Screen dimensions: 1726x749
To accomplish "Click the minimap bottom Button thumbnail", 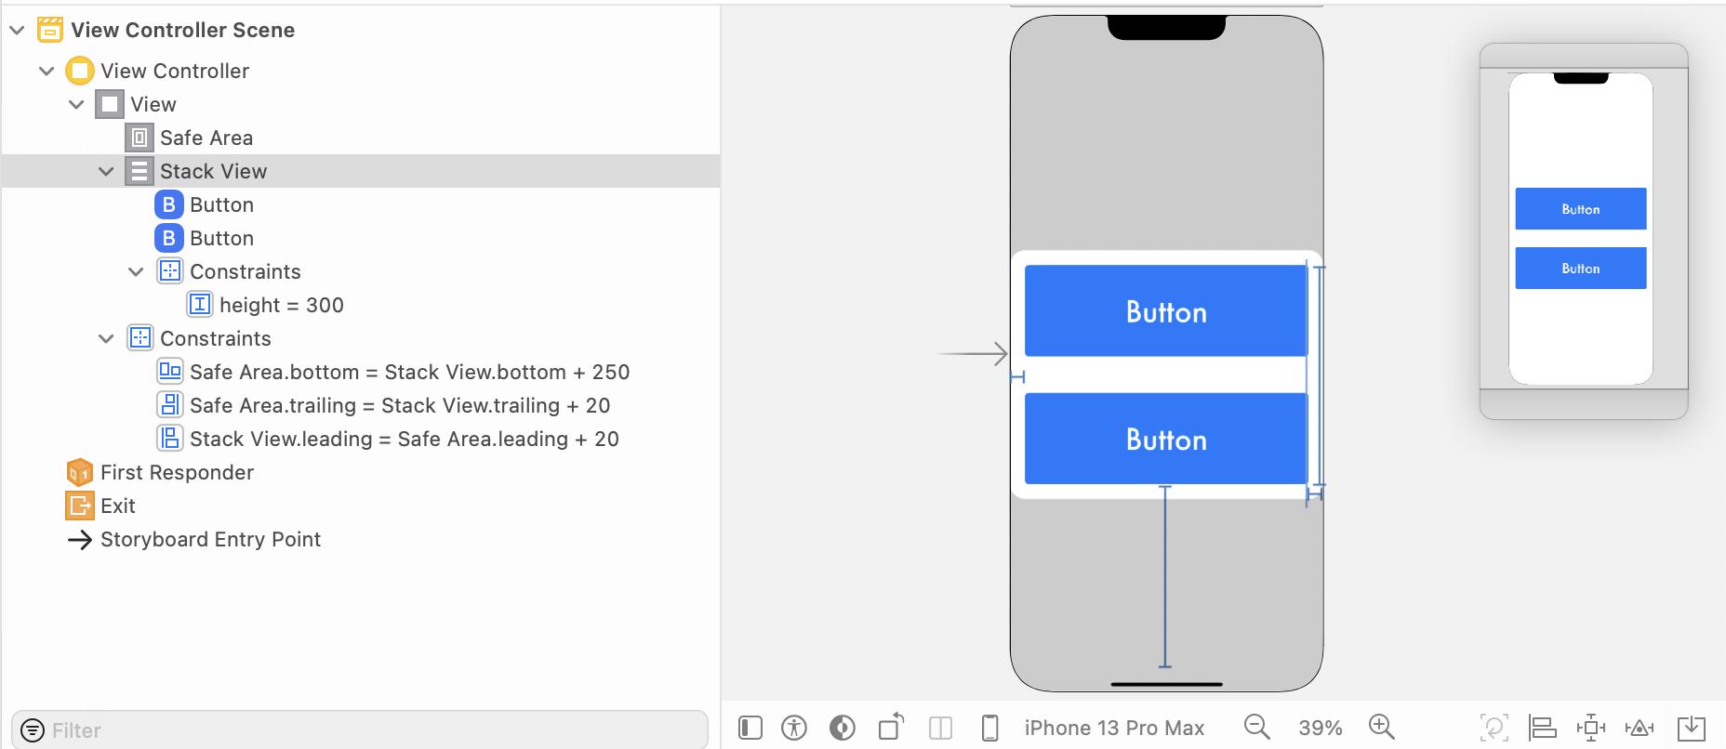I will [1581, 268].
